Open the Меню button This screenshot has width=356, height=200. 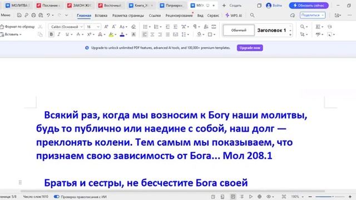pyautogui.click(x=6, y=15)
